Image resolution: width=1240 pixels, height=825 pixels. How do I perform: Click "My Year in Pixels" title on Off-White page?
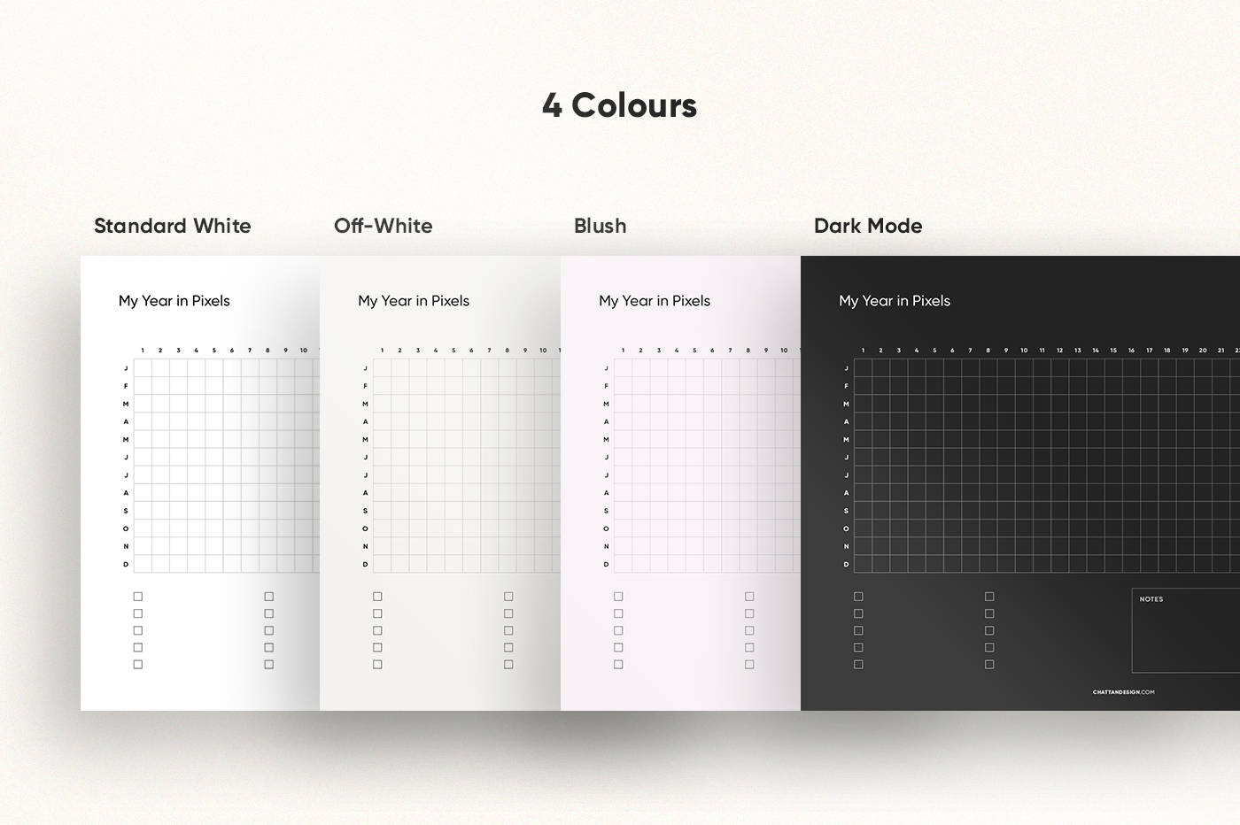[414, 301]
